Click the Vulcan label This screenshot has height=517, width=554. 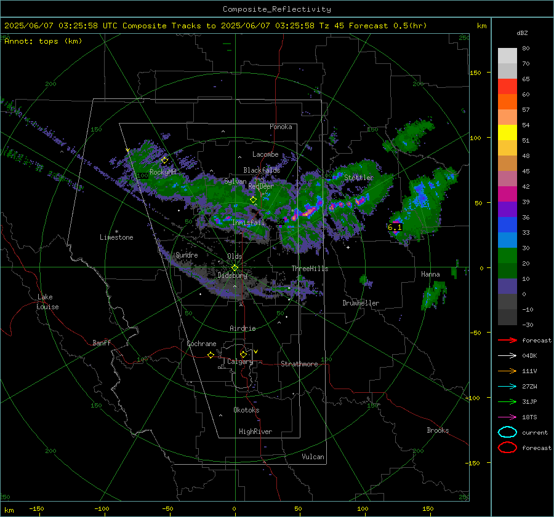[x=313, y=457]
